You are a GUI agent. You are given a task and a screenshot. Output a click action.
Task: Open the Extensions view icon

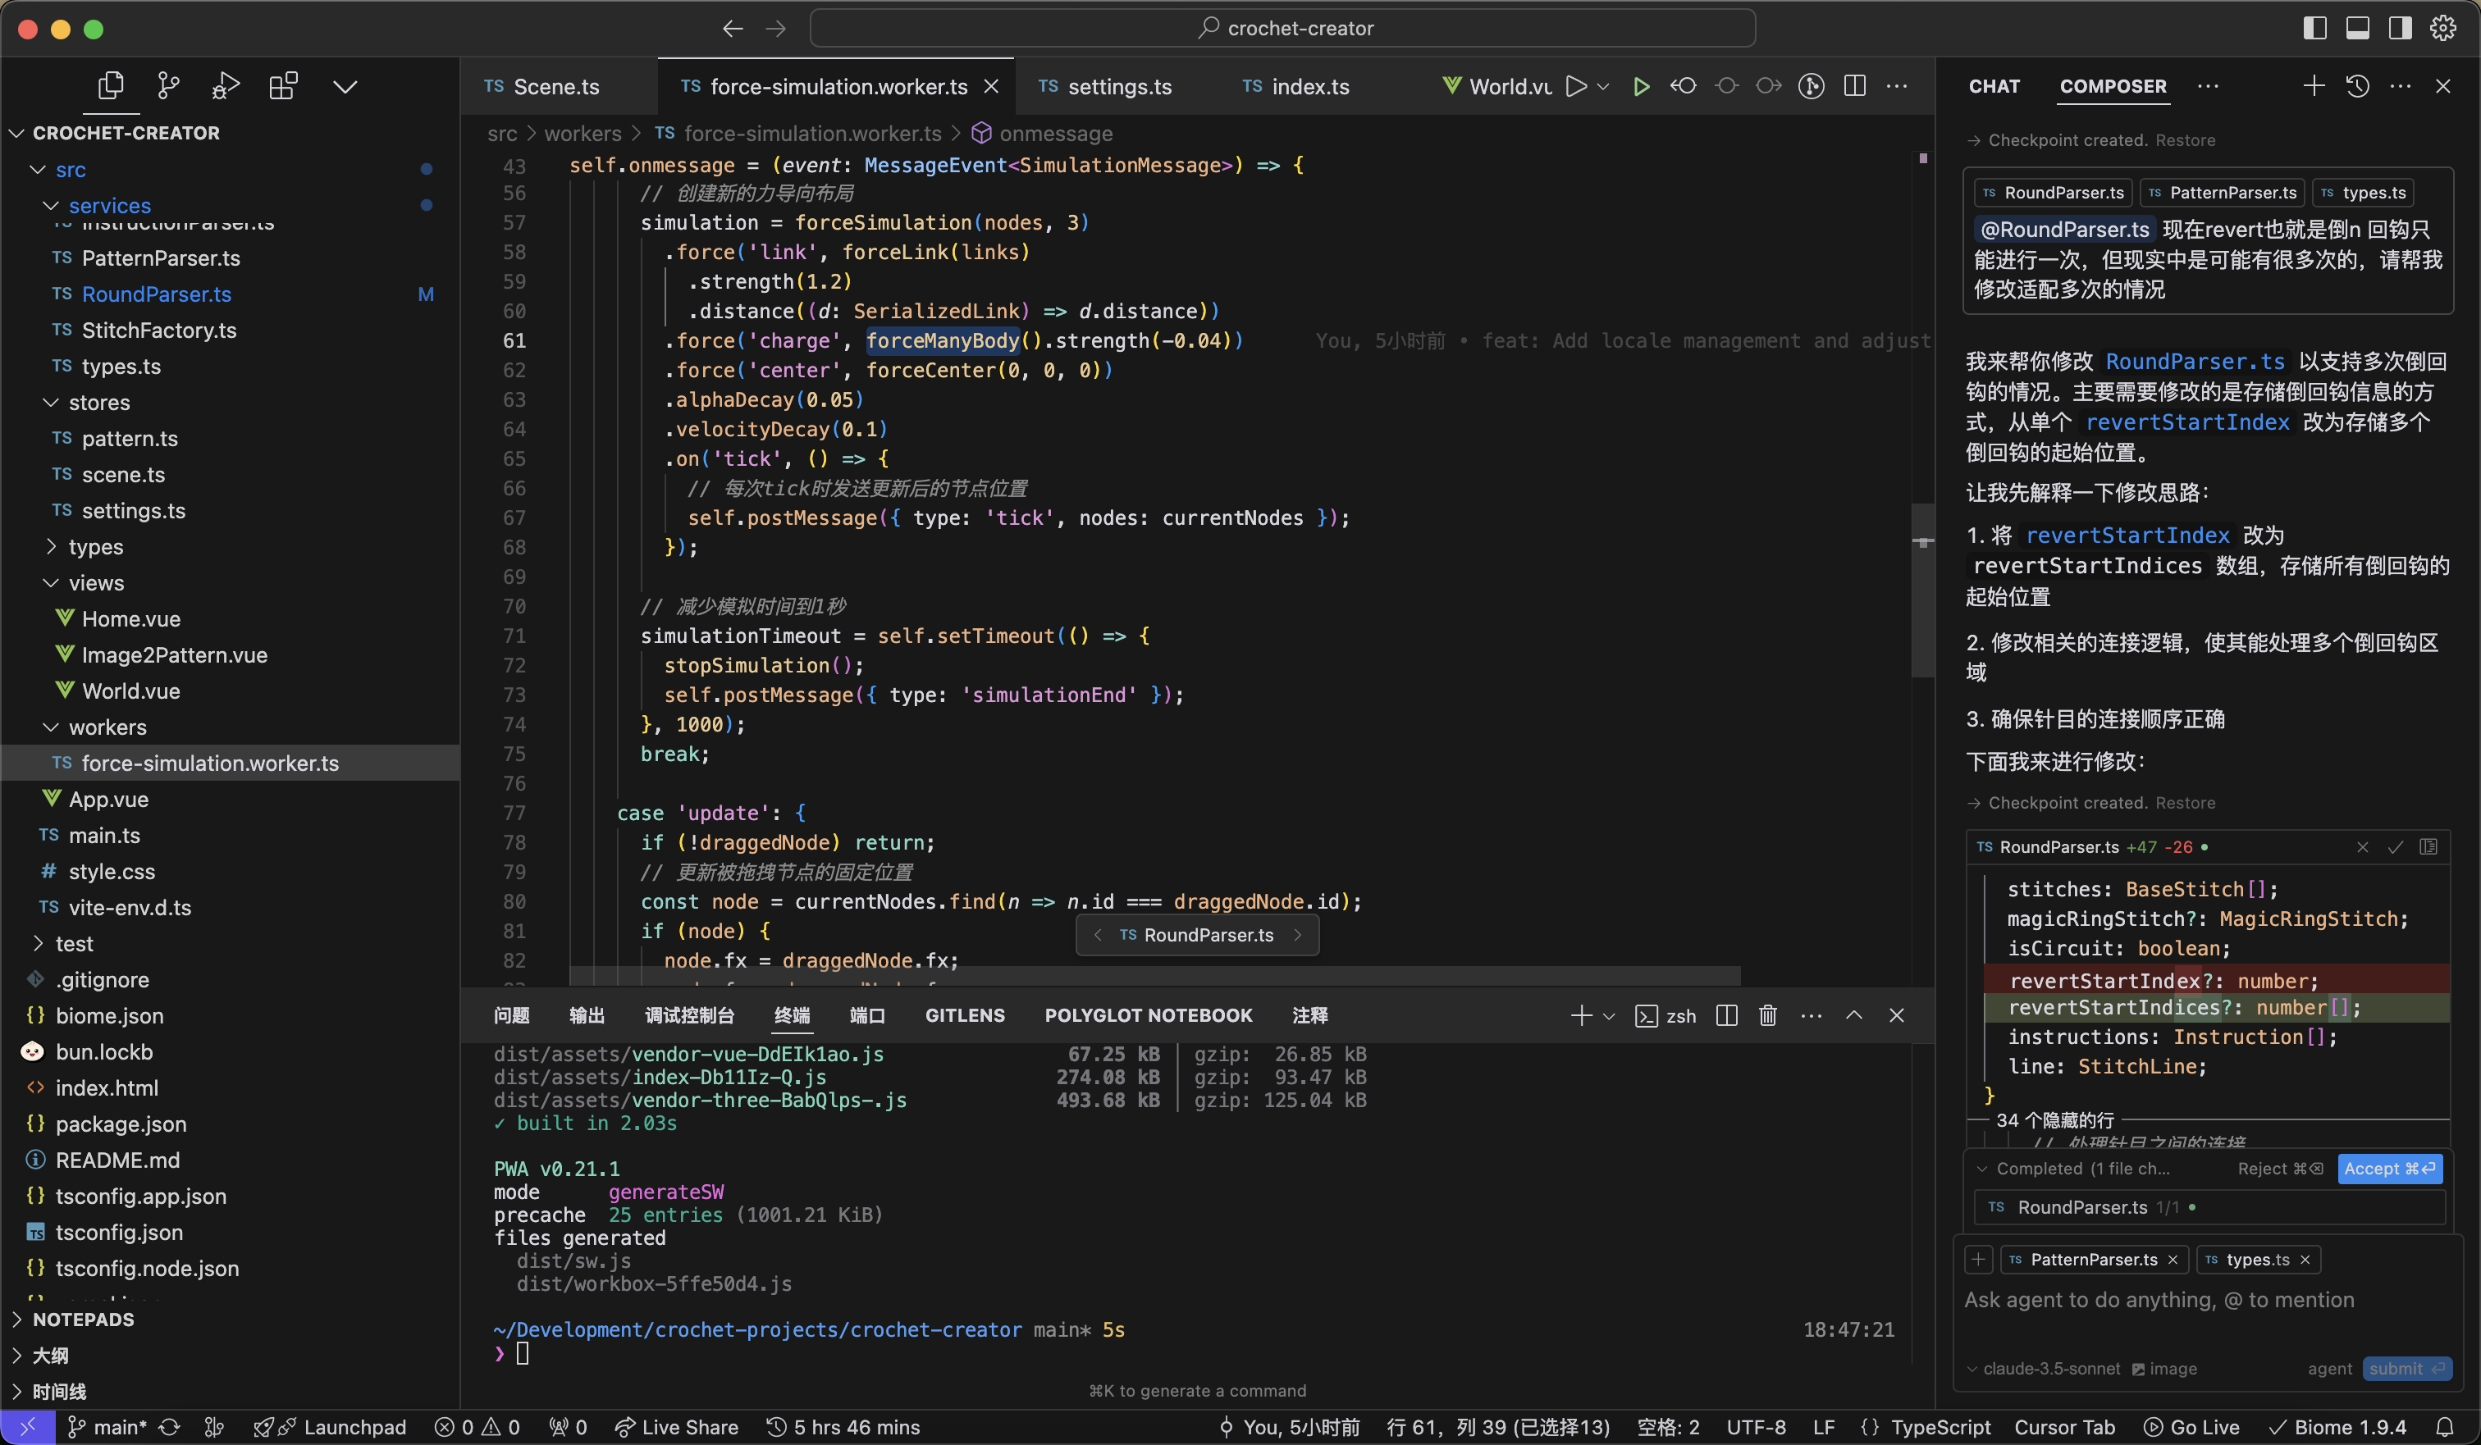pos(284,87)
